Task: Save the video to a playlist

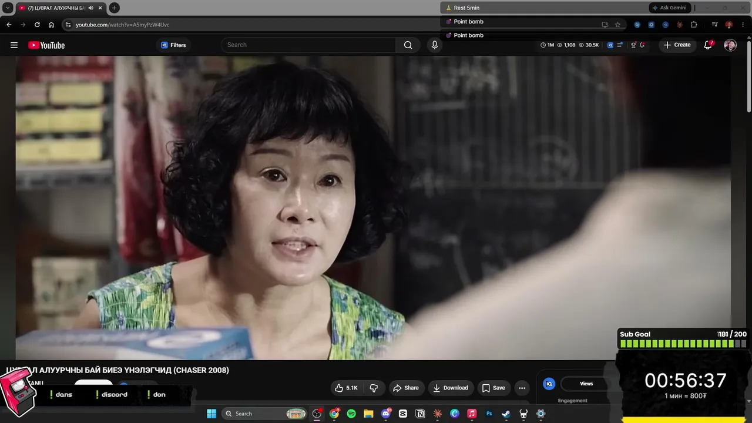Action: [x=493, y=388]
